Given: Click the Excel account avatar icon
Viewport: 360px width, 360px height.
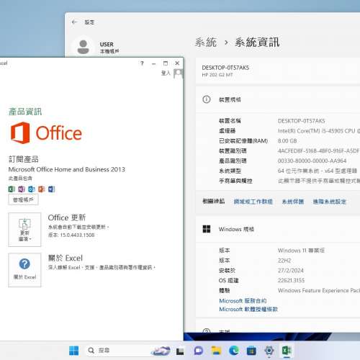Looking at the screenshot, I should (x=178, y=73).
